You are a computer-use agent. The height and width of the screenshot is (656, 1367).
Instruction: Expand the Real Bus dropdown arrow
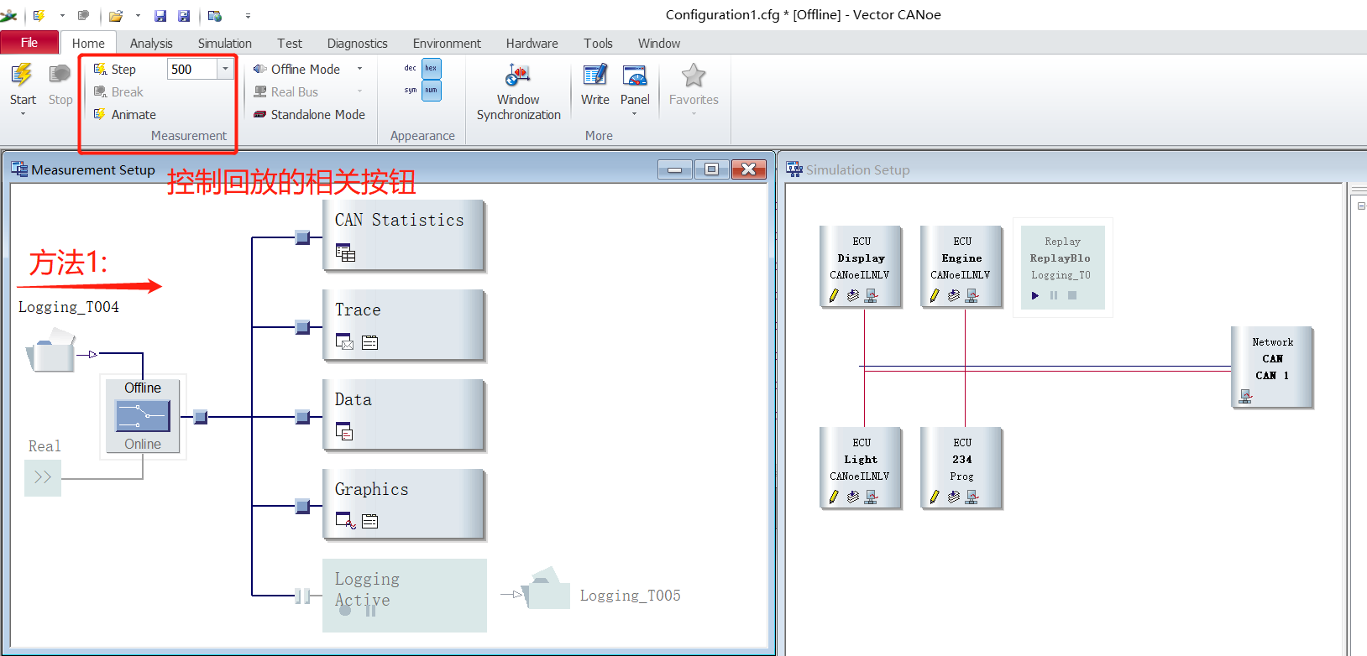coord(360,91)
